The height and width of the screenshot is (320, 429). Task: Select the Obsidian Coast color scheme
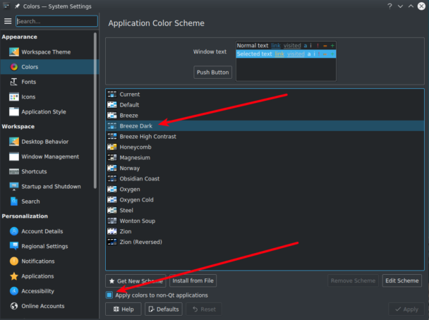(265, 179)
